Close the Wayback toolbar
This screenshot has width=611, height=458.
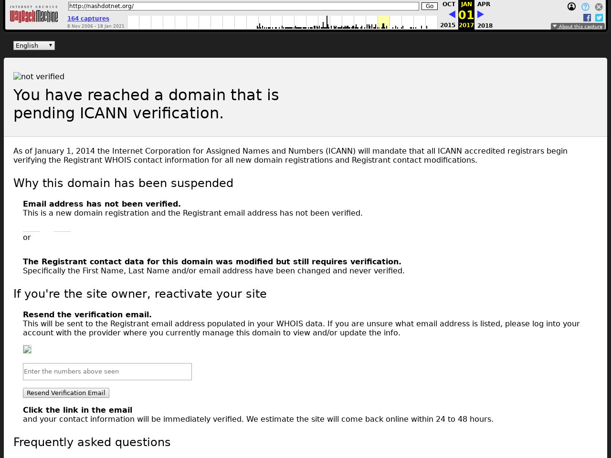[599, 7]
